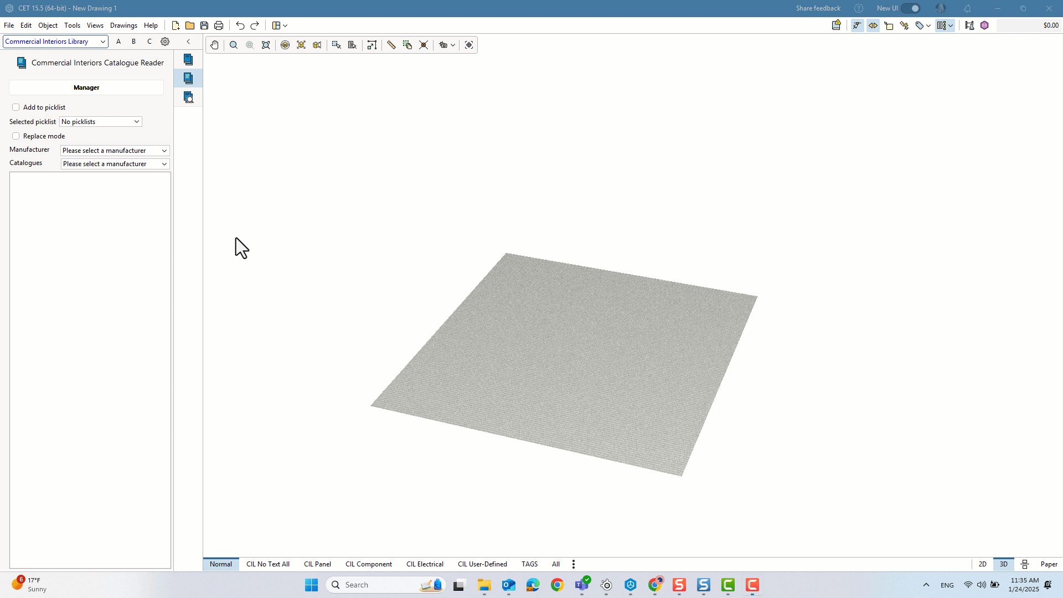
Task: Select library tab A
Action: coord(118,42)
